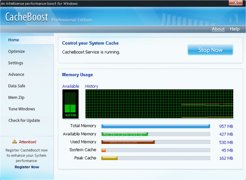Click the Available memory gauge showing 426 MB

71,104
